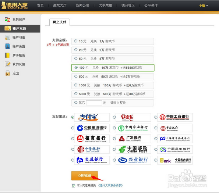Click the 账户充值 card icon
The height and width of the screenshot is (193, 219).
(7, 28)
